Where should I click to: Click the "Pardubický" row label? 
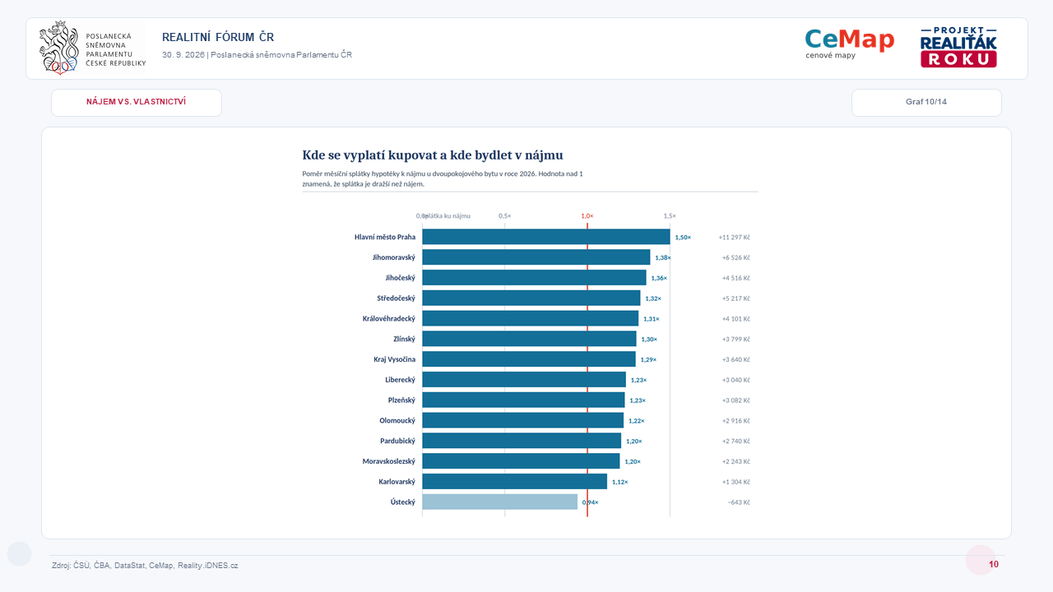tap(398, 441)
